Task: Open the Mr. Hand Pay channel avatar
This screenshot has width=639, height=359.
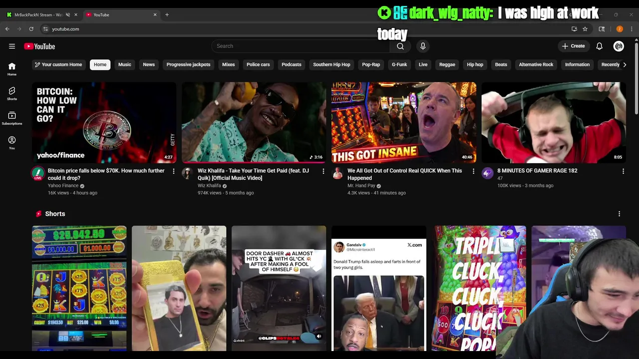Action: click(x=337, y=174)
